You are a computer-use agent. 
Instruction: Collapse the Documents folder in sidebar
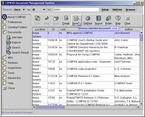point(5,32)
